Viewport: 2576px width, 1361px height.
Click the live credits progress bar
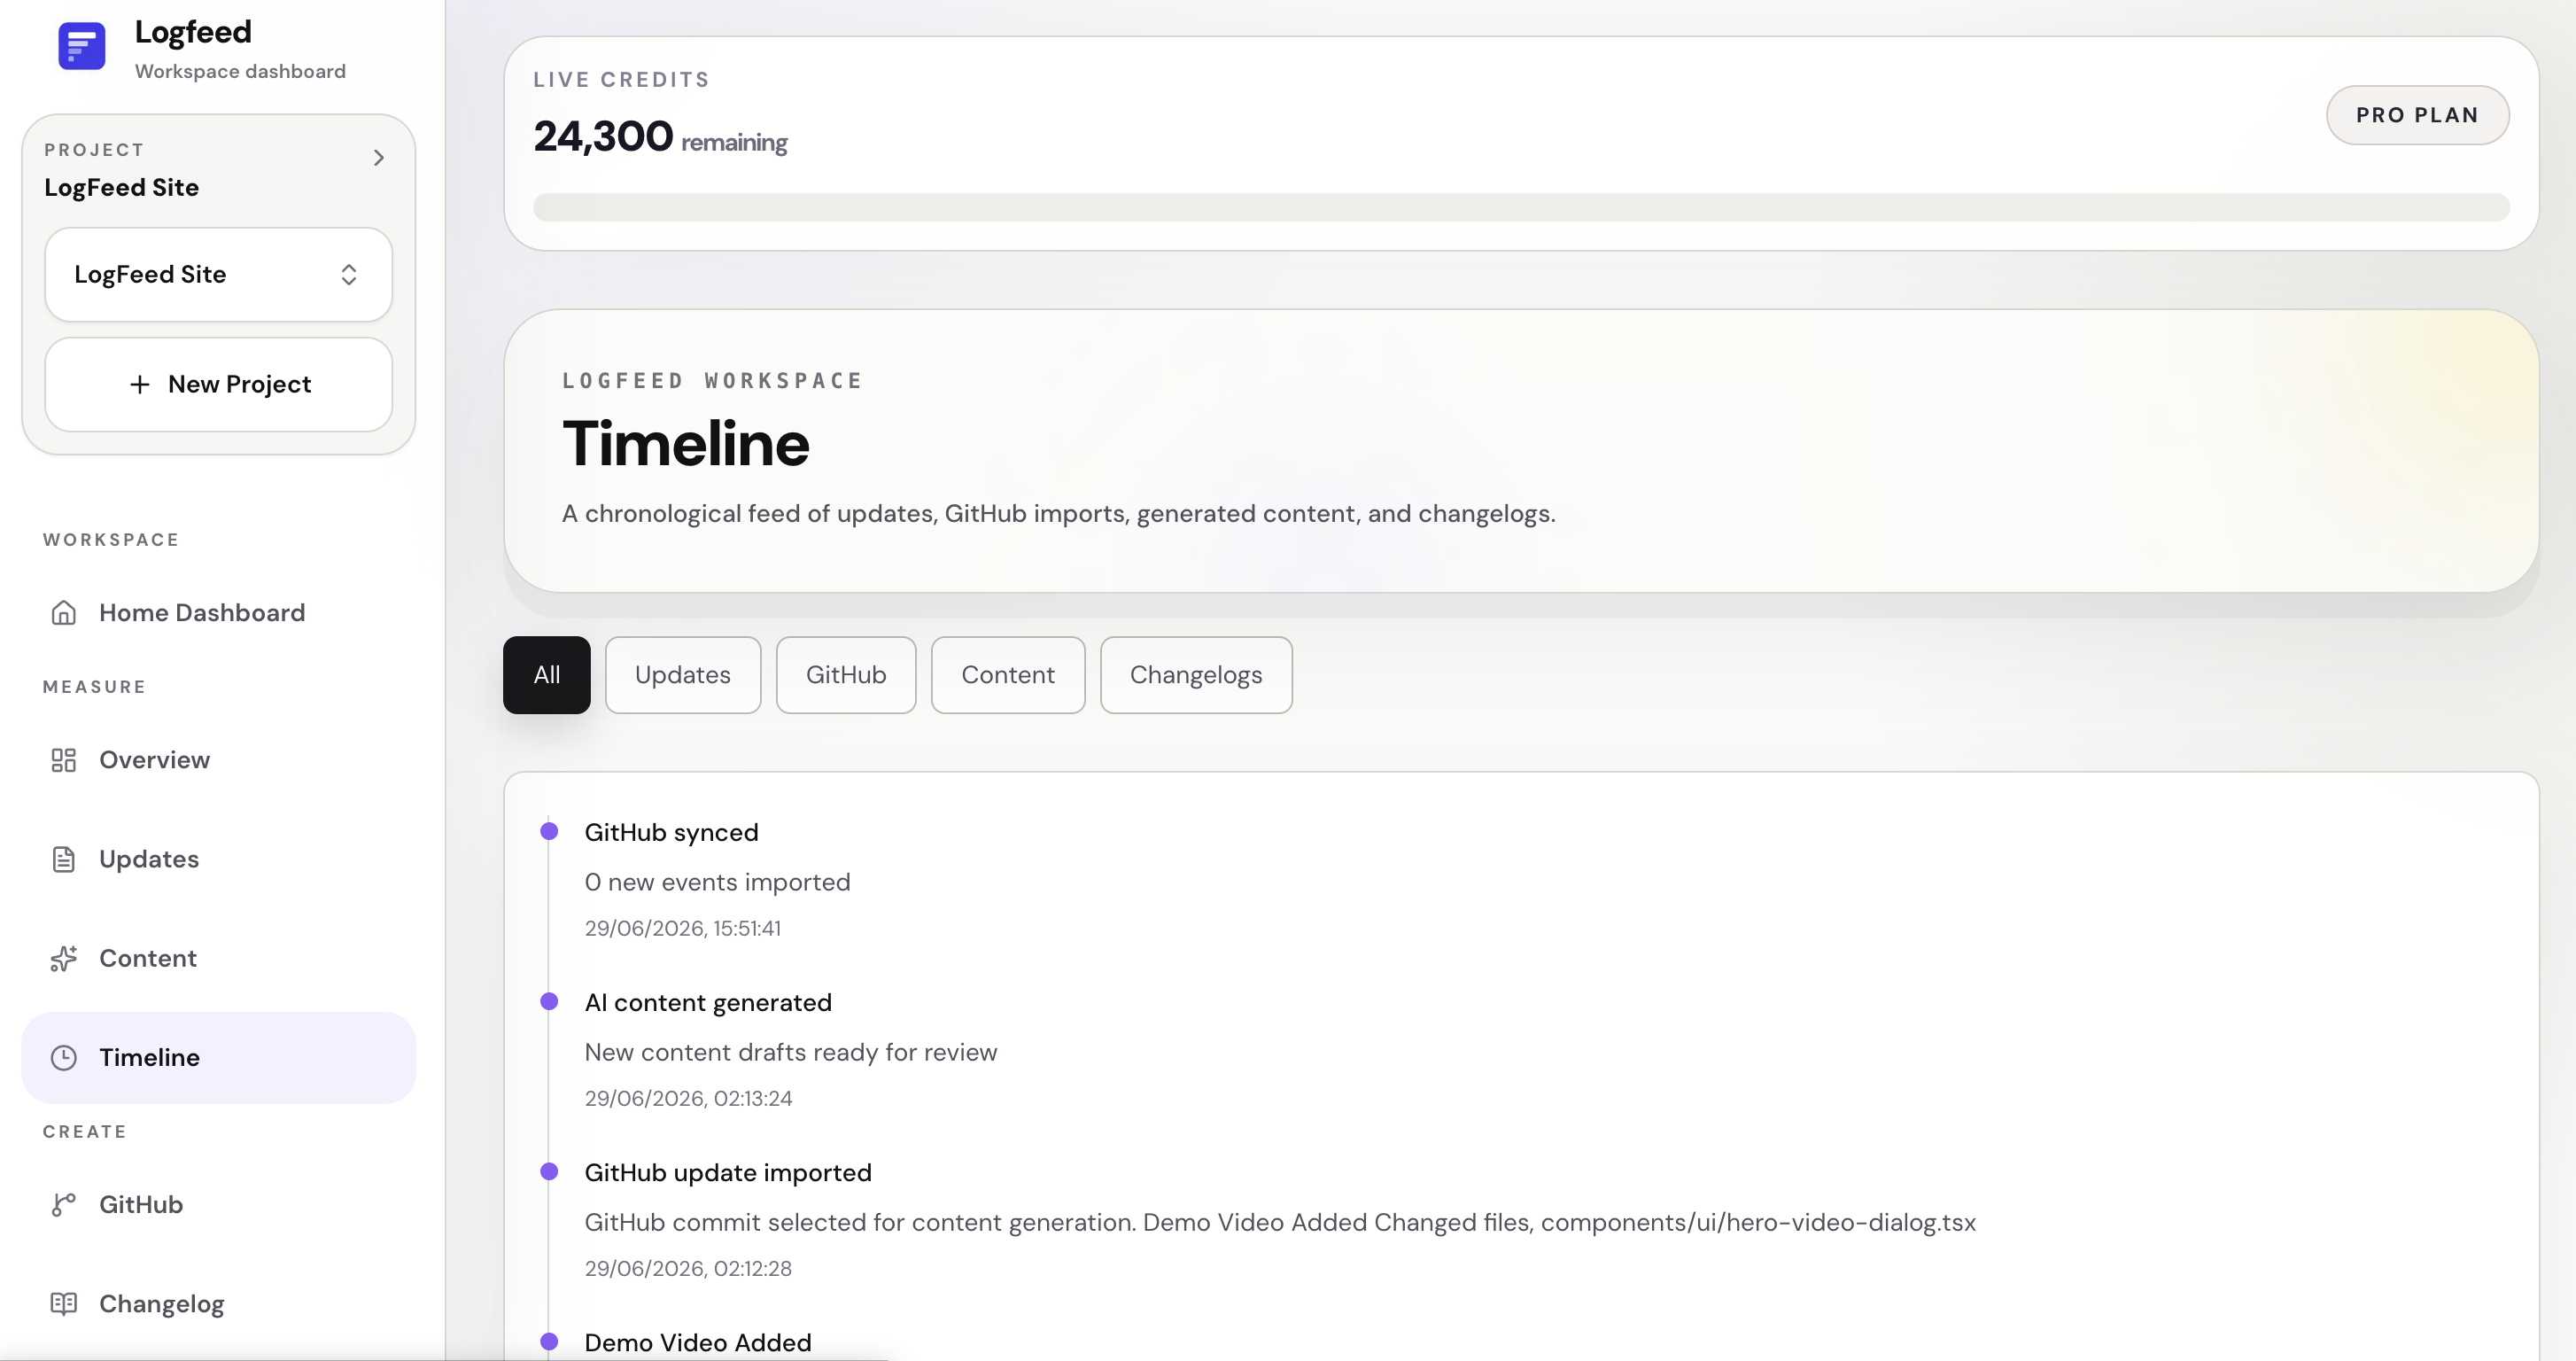(1521, 207)
